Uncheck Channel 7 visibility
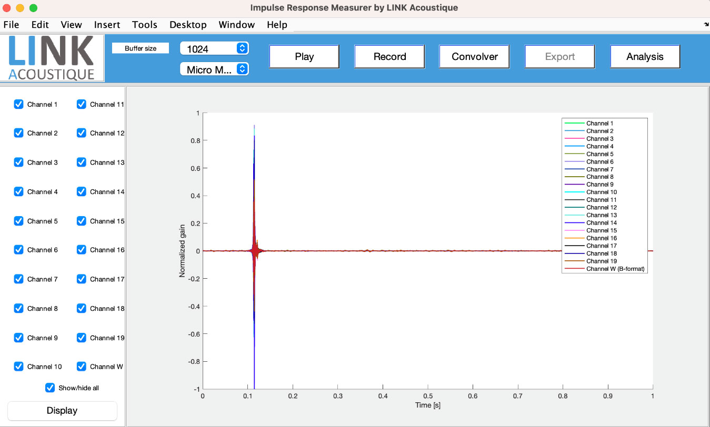 [19, 279]
